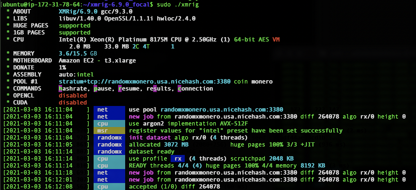This screenshot has height=190, width=416.
Task: Click the 'net' tag on the 'use pool' line
Action: tap(109, 110)
